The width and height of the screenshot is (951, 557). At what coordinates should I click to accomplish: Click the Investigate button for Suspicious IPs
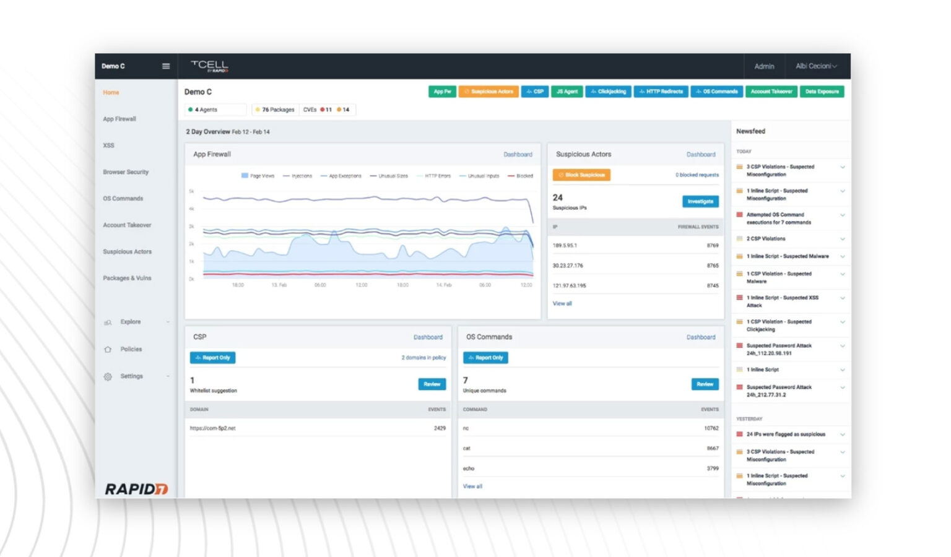pos(700,201)
